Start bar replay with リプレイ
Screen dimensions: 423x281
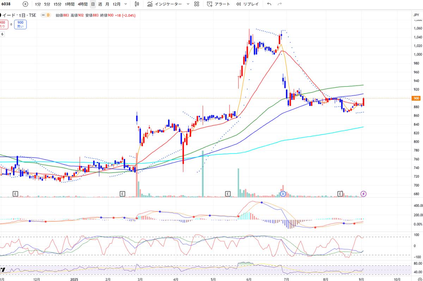247,4
